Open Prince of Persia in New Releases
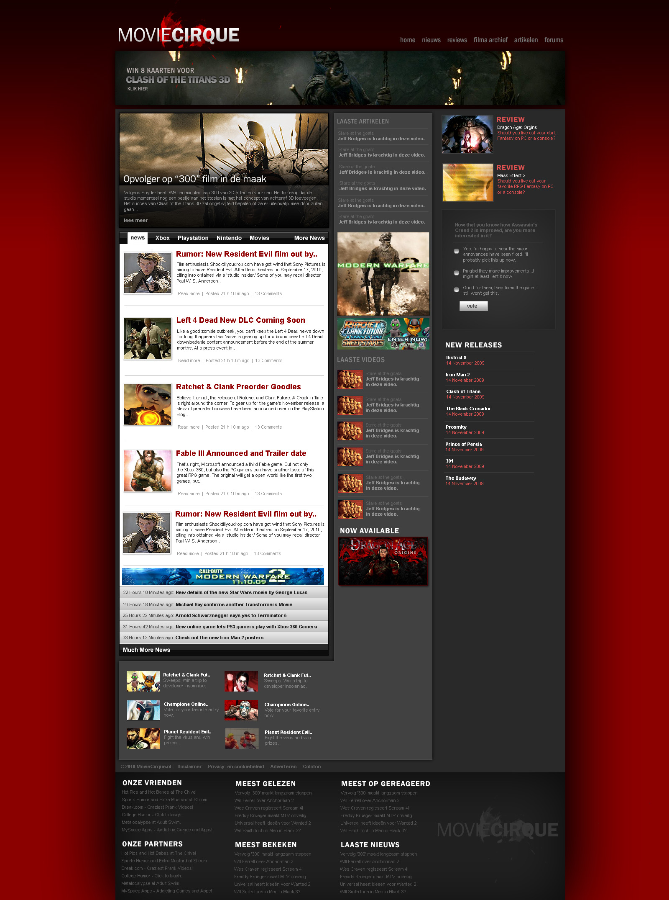 point(464,444)
